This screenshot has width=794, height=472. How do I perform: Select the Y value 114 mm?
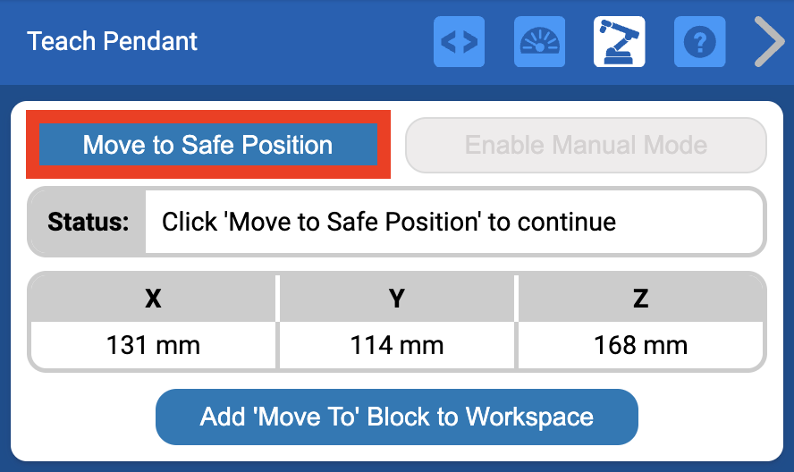(397, 345)
